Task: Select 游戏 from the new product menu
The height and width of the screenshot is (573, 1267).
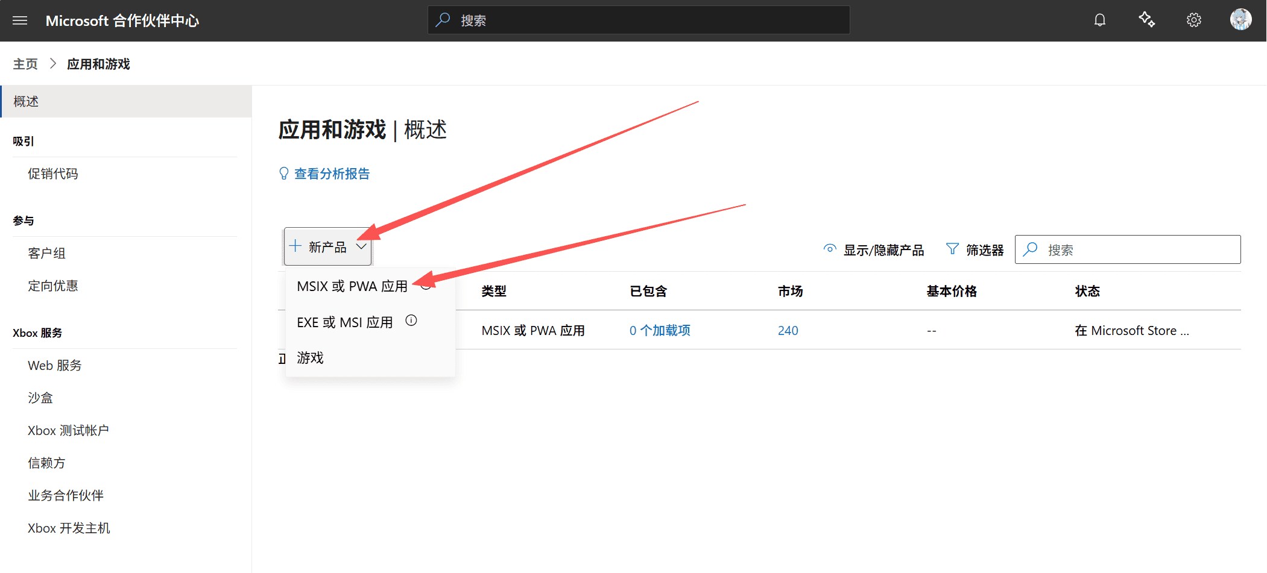Action: coord(310,358)
